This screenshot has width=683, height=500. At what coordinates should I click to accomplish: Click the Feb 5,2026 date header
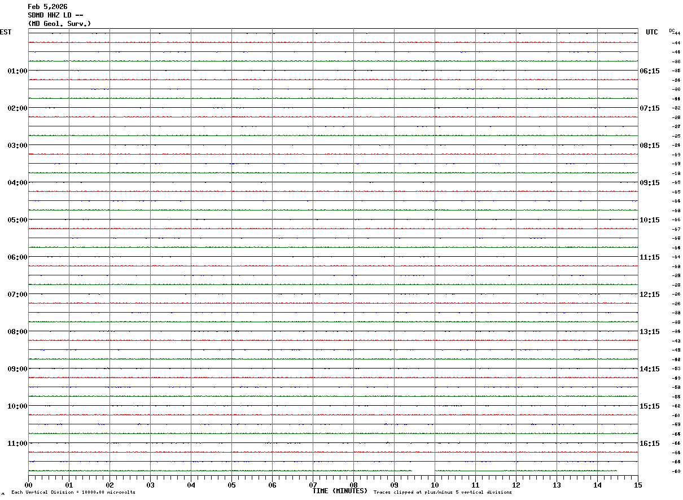click(x=47, y=7)
